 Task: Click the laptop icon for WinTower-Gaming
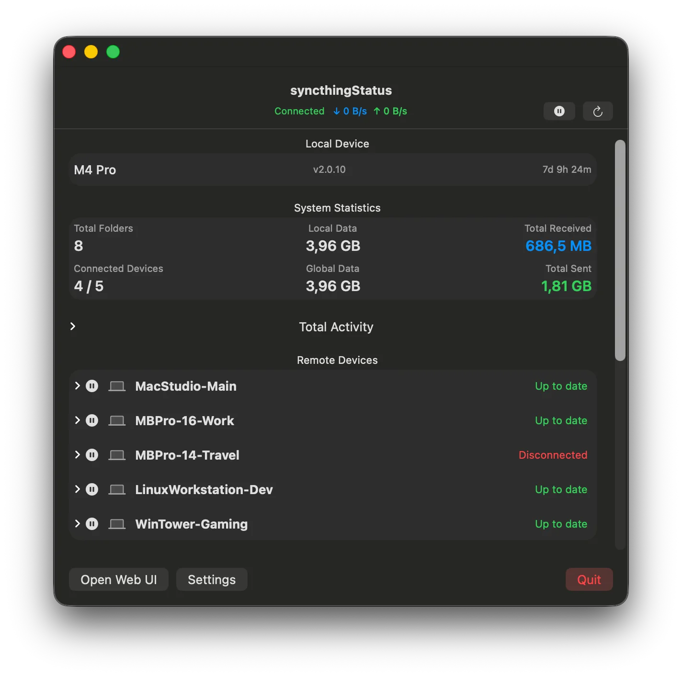pos(117,524)
